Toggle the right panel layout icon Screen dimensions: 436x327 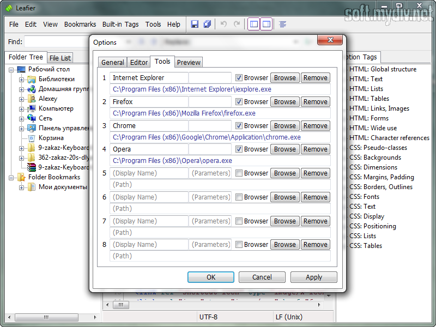pos(266,24)
